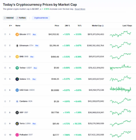Click the orange Bitcoin coin logo
Screen dimensions: 136x140
pyautogui.click(x=17, y=34)
